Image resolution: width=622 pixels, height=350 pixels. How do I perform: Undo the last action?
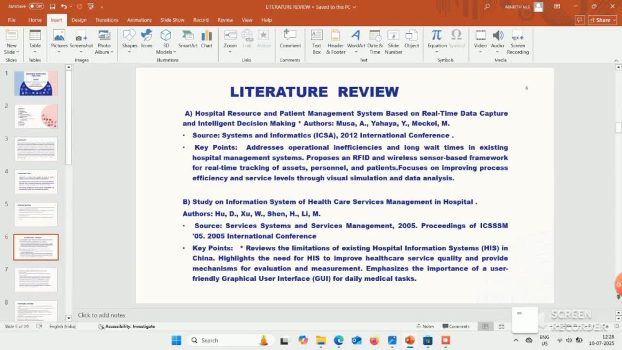[x=63, y=7]
